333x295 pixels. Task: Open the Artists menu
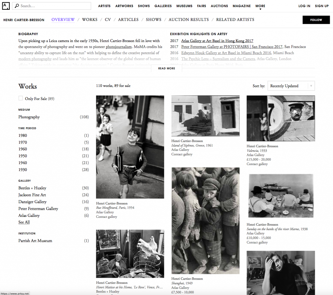[x=104, y=6]
